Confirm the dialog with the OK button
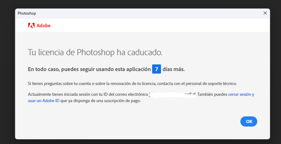Image resolution: width=281 pixels, height=144 pixels. (x=249, y=121)
